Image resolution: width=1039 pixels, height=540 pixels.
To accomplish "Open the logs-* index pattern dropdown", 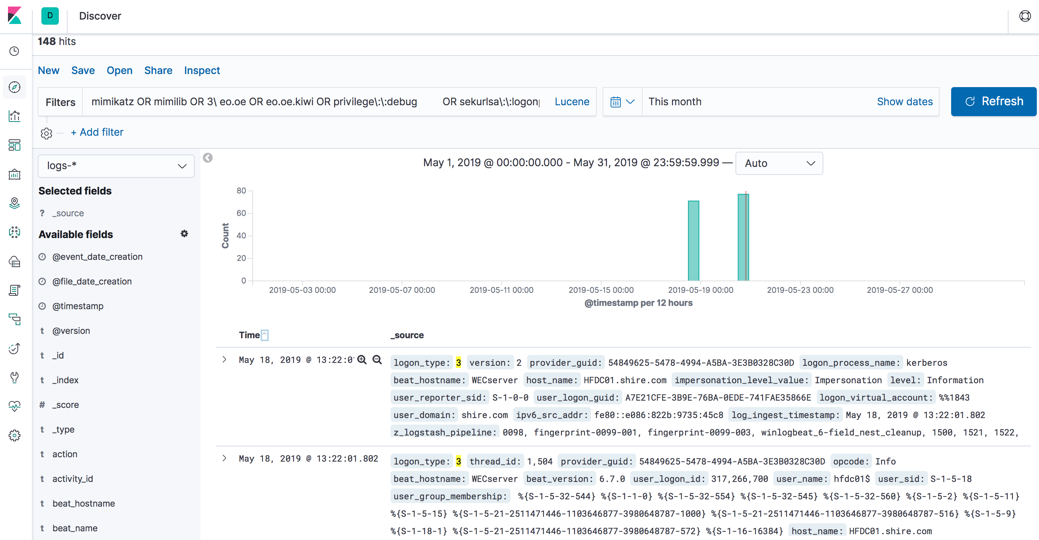I will click(116, 166).
